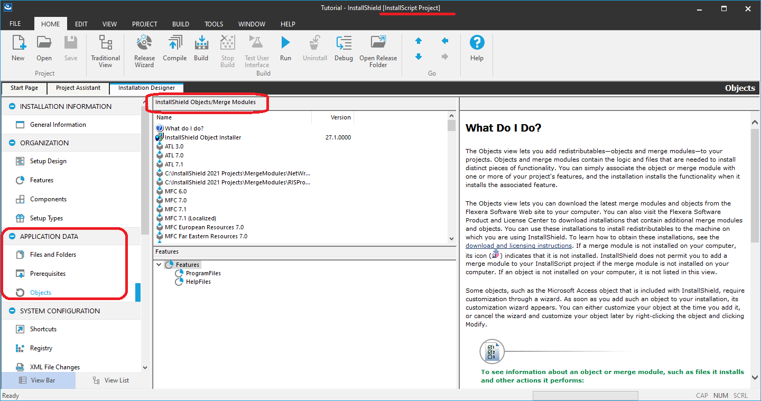This screenshot has height=401, width=761.
Task: Open the EDIT ribbon tab
Action: click(81, 24)
